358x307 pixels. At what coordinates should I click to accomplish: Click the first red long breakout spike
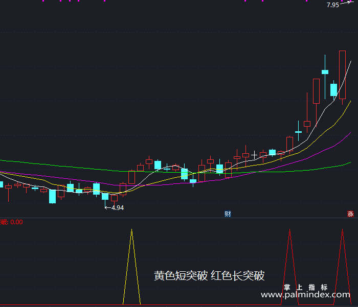(x=290, y=267)
